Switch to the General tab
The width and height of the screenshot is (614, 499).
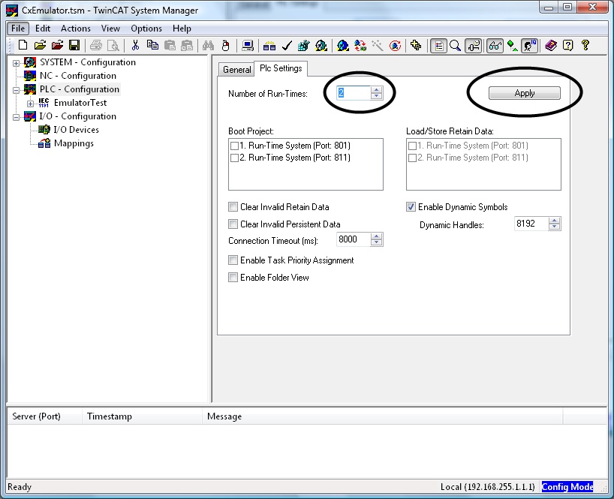pos(236,70)
